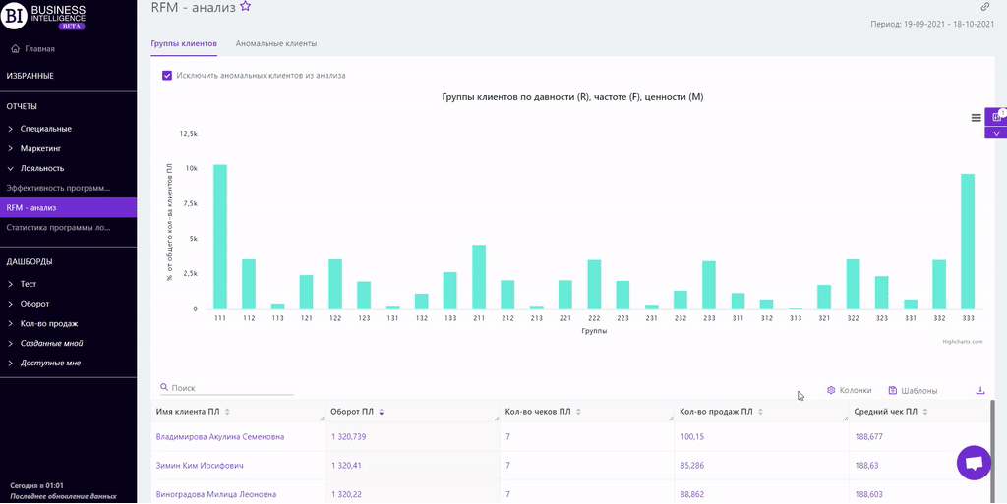This screenshot has width=1007, height=504.
Task: Copy report link via chain icon
Action: tap(985, 7)
